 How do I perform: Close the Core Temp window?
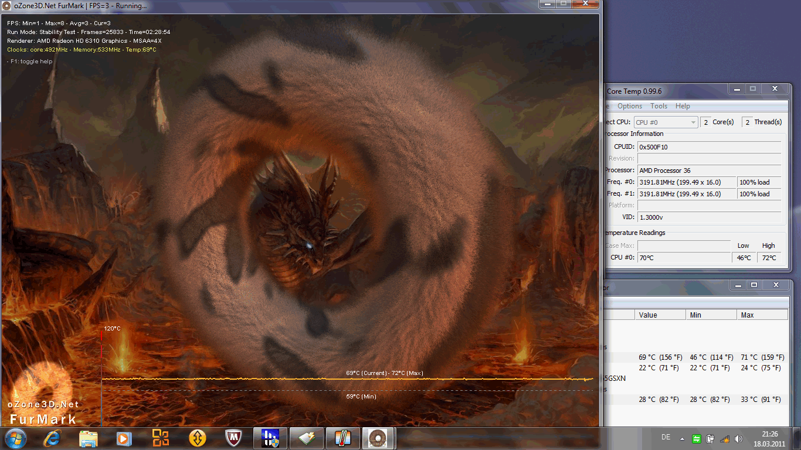tap(775, 89)
